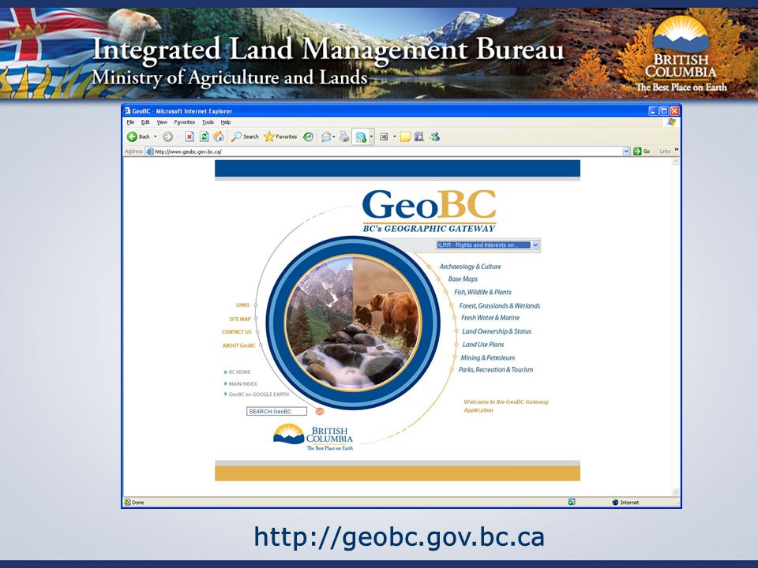Image resolution: width=758 pixels, height=568 pixels.
Task: Stop loading with the red X icon
Action: point(189,136)
